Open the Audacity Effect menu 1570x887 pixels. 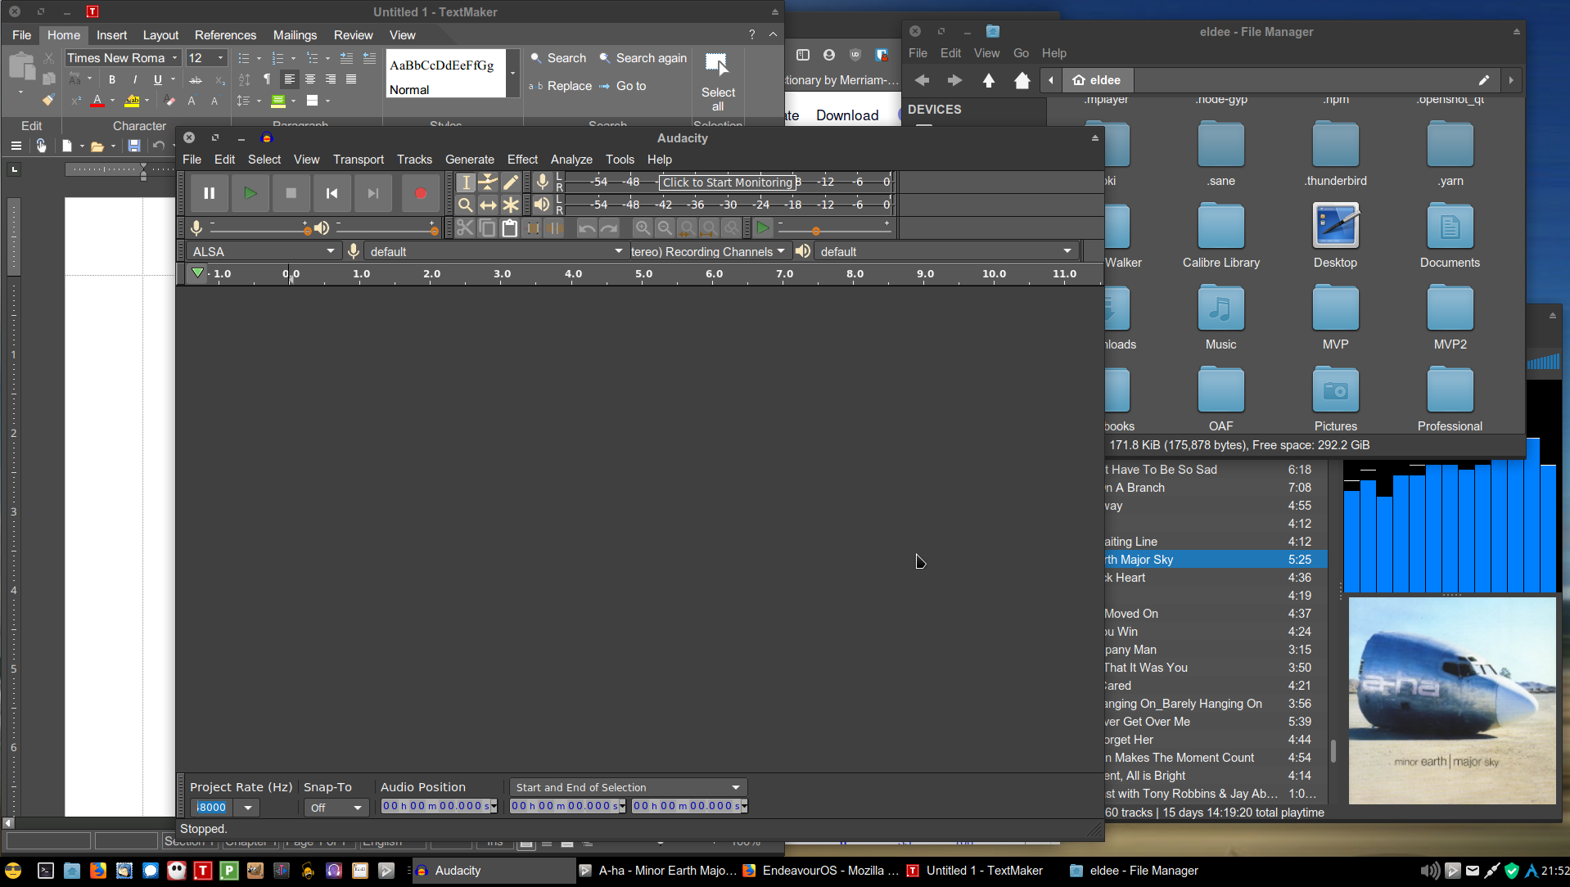tap(522, 160)
